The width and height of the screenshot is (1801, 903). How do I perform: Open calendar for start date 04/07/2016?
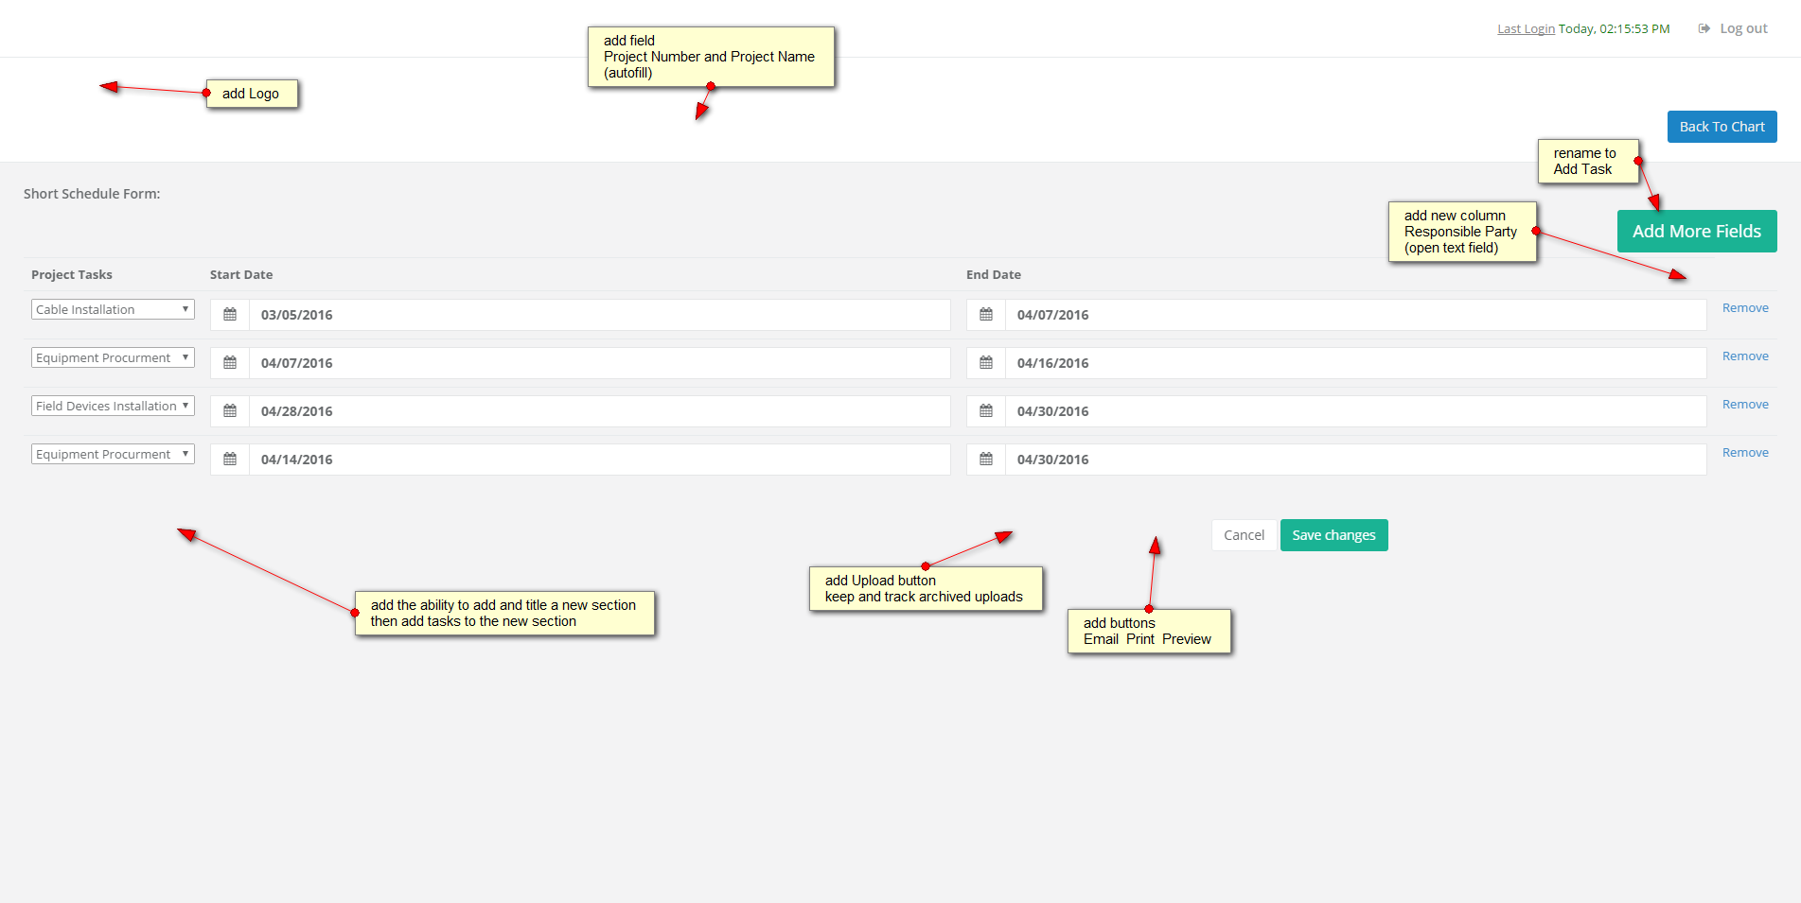[230, 363]
